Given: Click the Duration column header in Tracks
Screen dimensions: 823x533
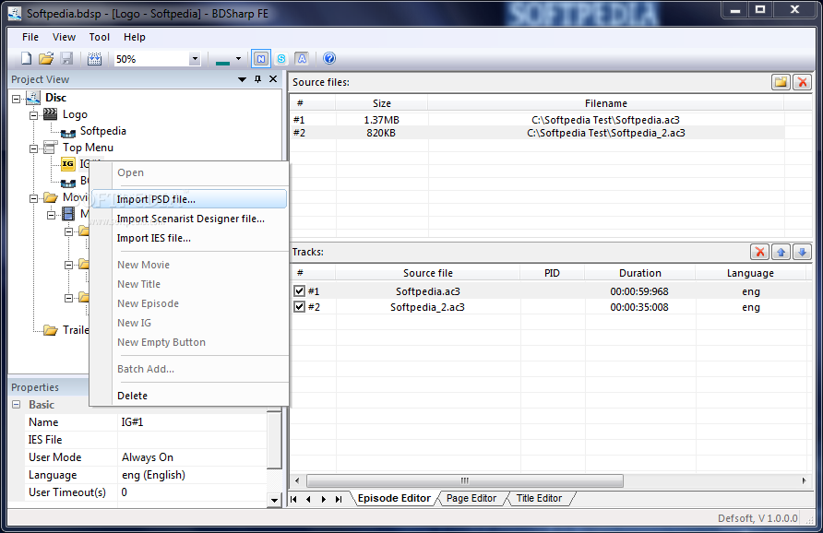Looking at the screenshot, I should click(639, 273).
